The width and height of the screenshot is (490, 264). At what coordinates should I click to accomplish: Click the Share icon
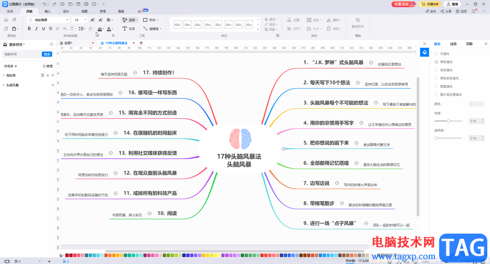pos(446,11)
